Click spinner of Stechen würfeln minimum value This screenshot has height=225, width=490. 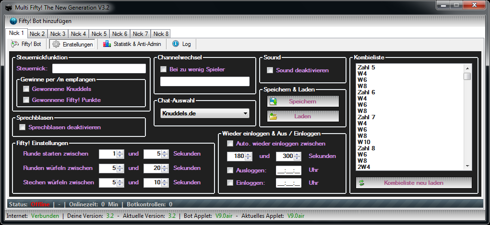coord(120,182)
